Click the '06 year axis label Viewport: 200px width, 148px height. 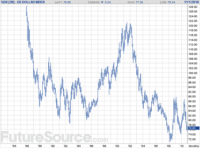click(x=156, y=146)
